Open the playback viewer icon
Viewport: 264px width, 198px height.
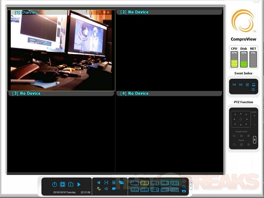62,184
